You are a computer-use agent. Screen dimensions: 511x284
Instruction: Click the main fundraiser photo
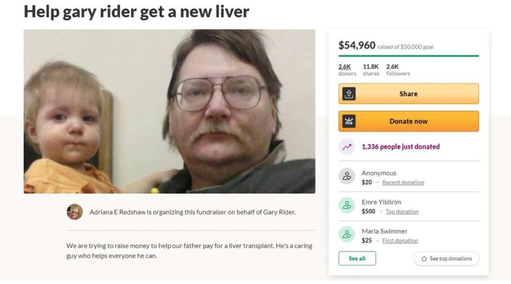[169, 112]
